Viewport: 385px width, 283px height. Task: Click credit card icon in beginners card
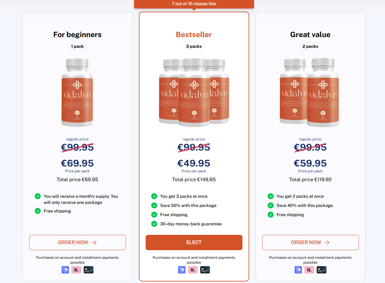coord(89,270)
